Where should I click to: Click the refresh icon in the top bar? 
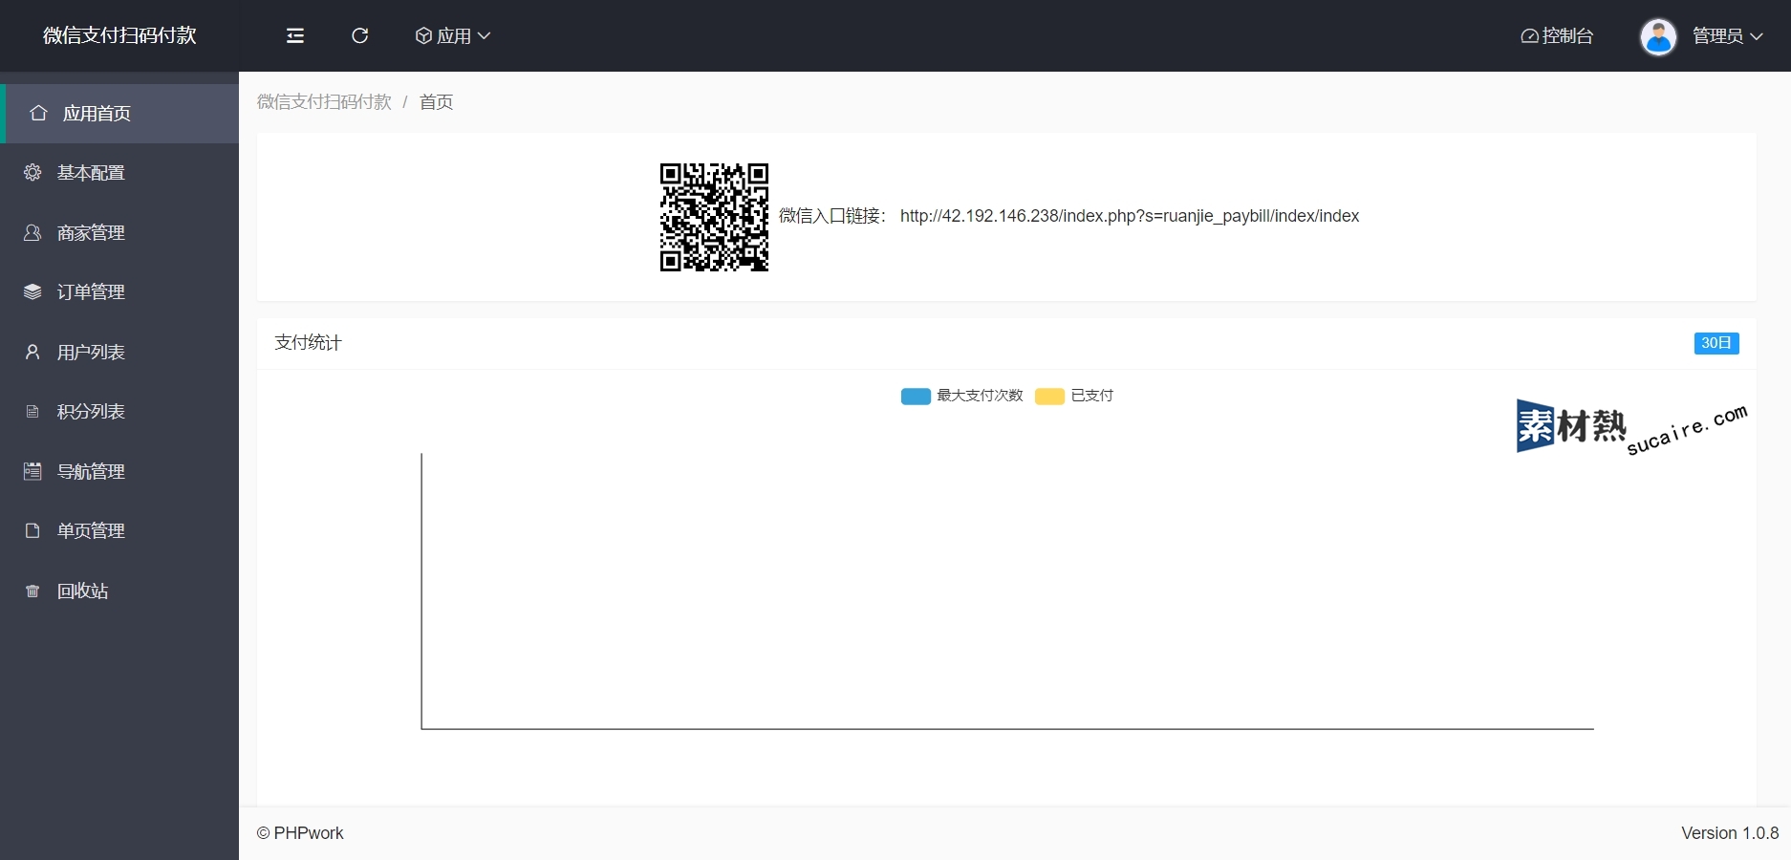[360, 35]
